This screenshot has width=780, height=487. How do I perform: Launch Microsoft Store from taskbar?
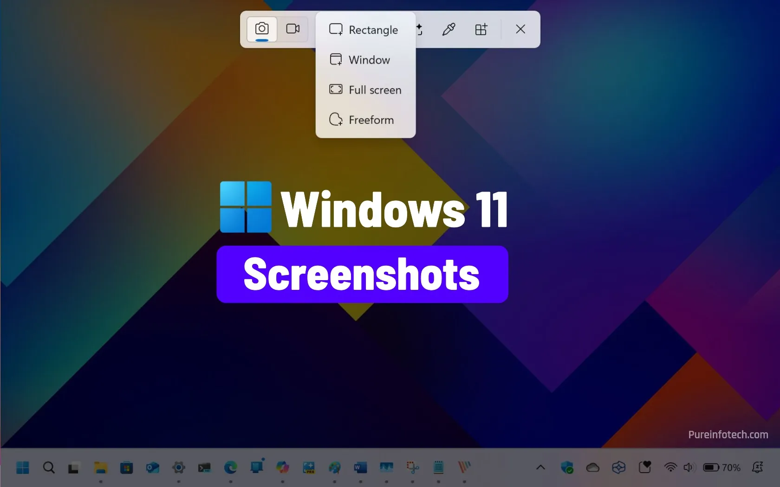127,468
